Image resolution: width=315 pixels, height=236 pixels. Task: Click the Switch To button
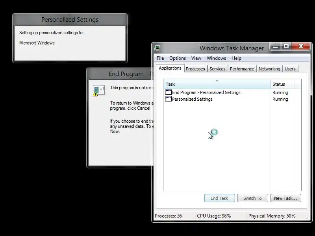coord(252,198)
